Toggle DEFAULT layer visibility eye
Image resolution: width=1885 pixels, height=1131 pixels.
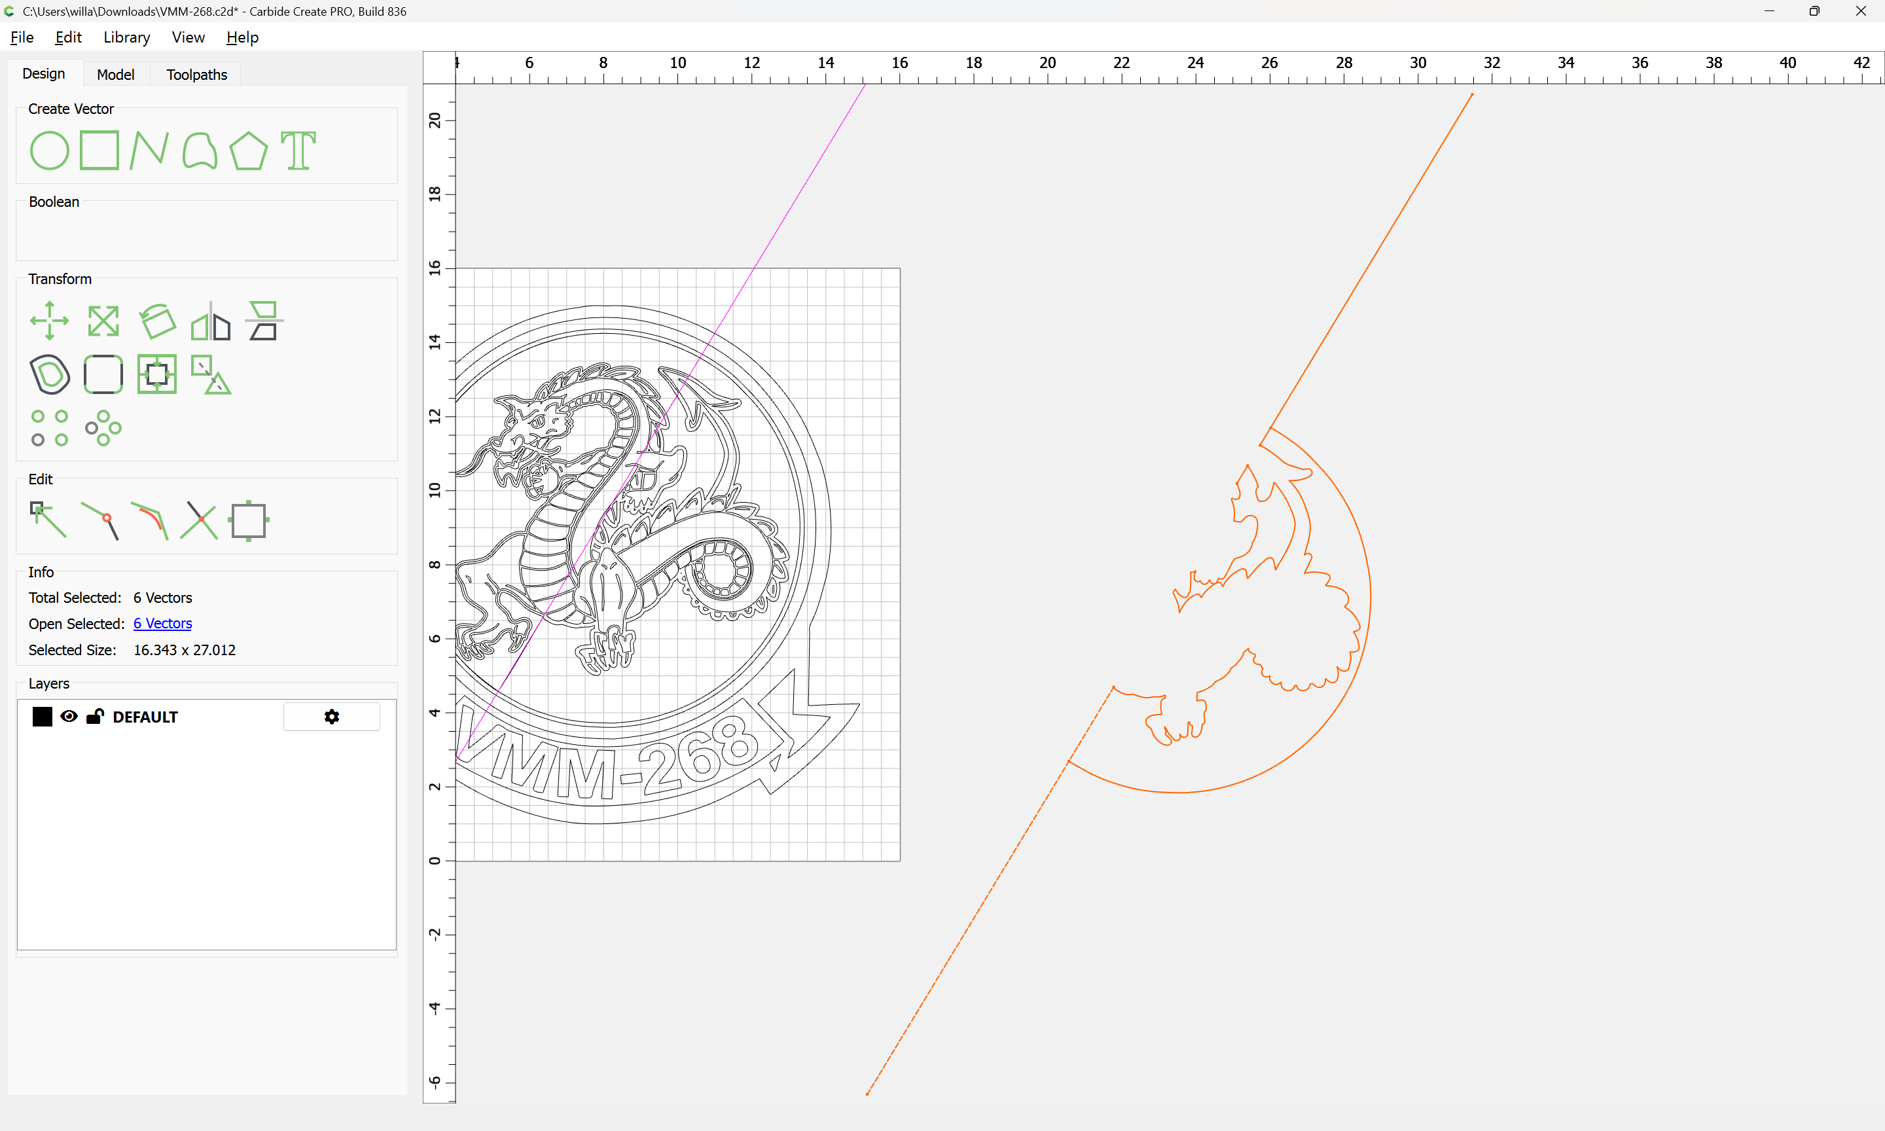point(69,717)
